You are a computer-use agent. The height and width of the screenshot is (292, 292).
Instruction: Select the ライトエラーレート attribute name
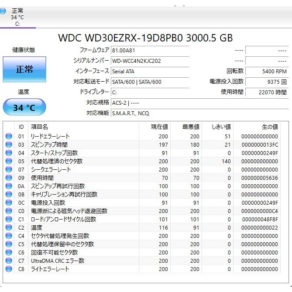(50, 269)
